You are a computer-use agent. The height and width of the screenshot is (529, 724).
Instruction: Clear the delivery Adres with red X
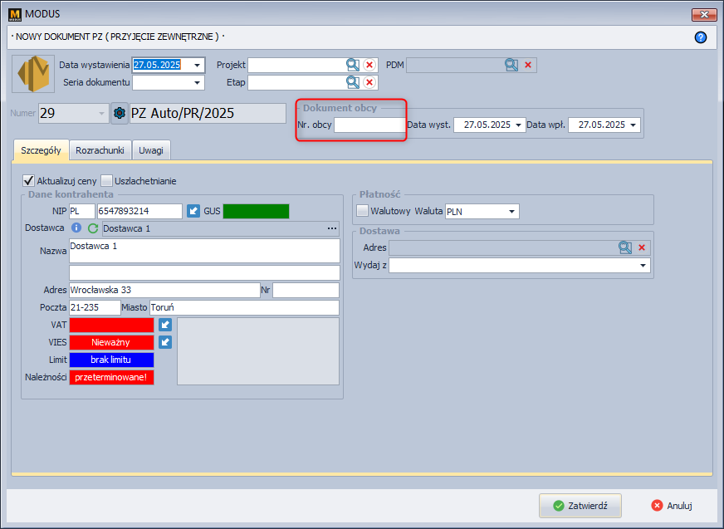(642, 247)
